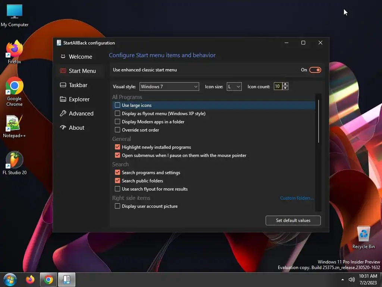Check Display user account picture
Viewport: 382px width, 287px height.
(x=118, y=206)
